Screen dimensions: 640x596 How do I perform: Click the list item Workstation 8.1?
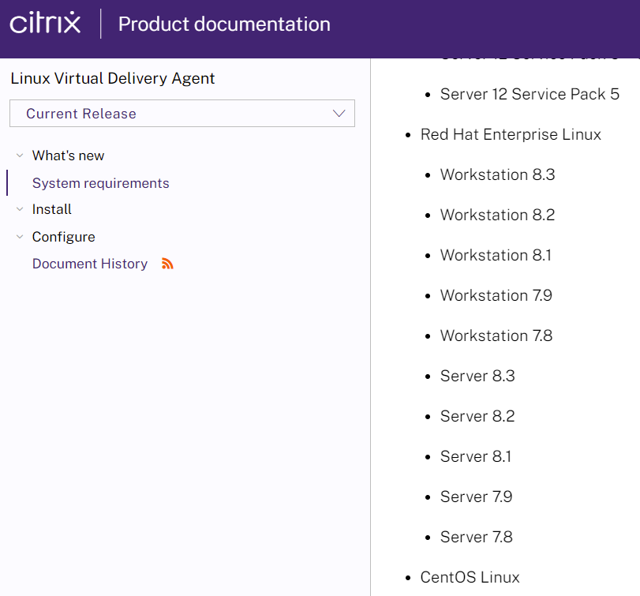click(x=496, y=255)
